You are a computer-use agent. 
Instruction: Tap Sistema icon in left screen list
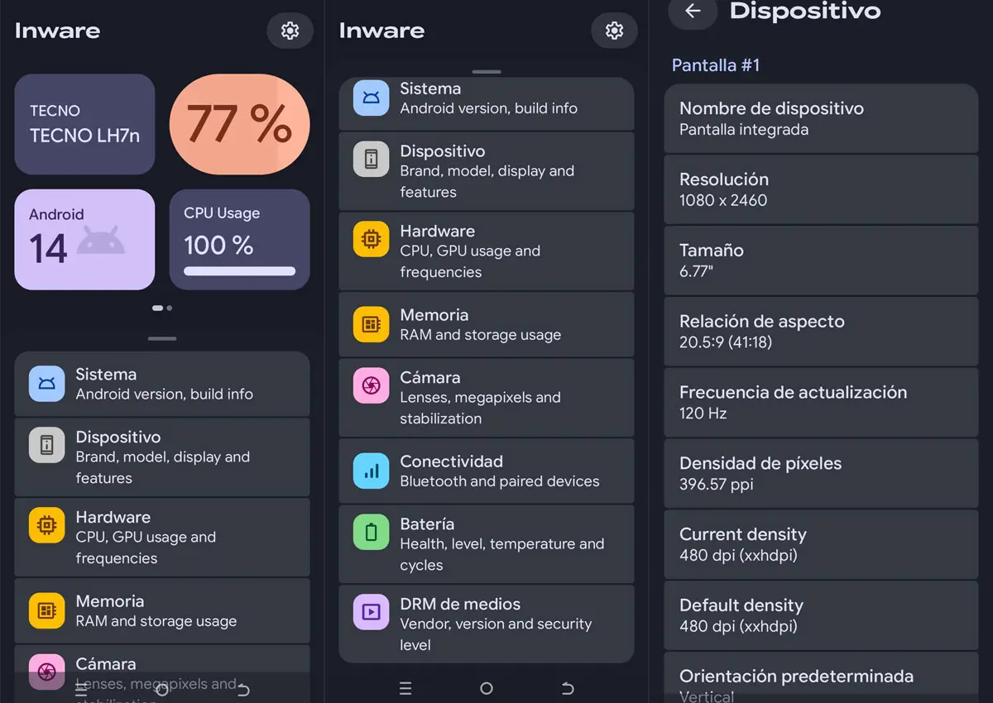(x=46, y=384)
